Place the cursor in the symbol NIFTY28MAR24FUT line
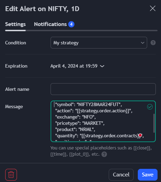The image size is (161, 182). click(x=89, y=105)
